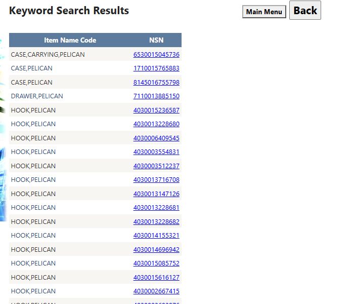Open NSN link 4030014155321
The width and height of the screenshot is (354, 304).
[156, 236]
